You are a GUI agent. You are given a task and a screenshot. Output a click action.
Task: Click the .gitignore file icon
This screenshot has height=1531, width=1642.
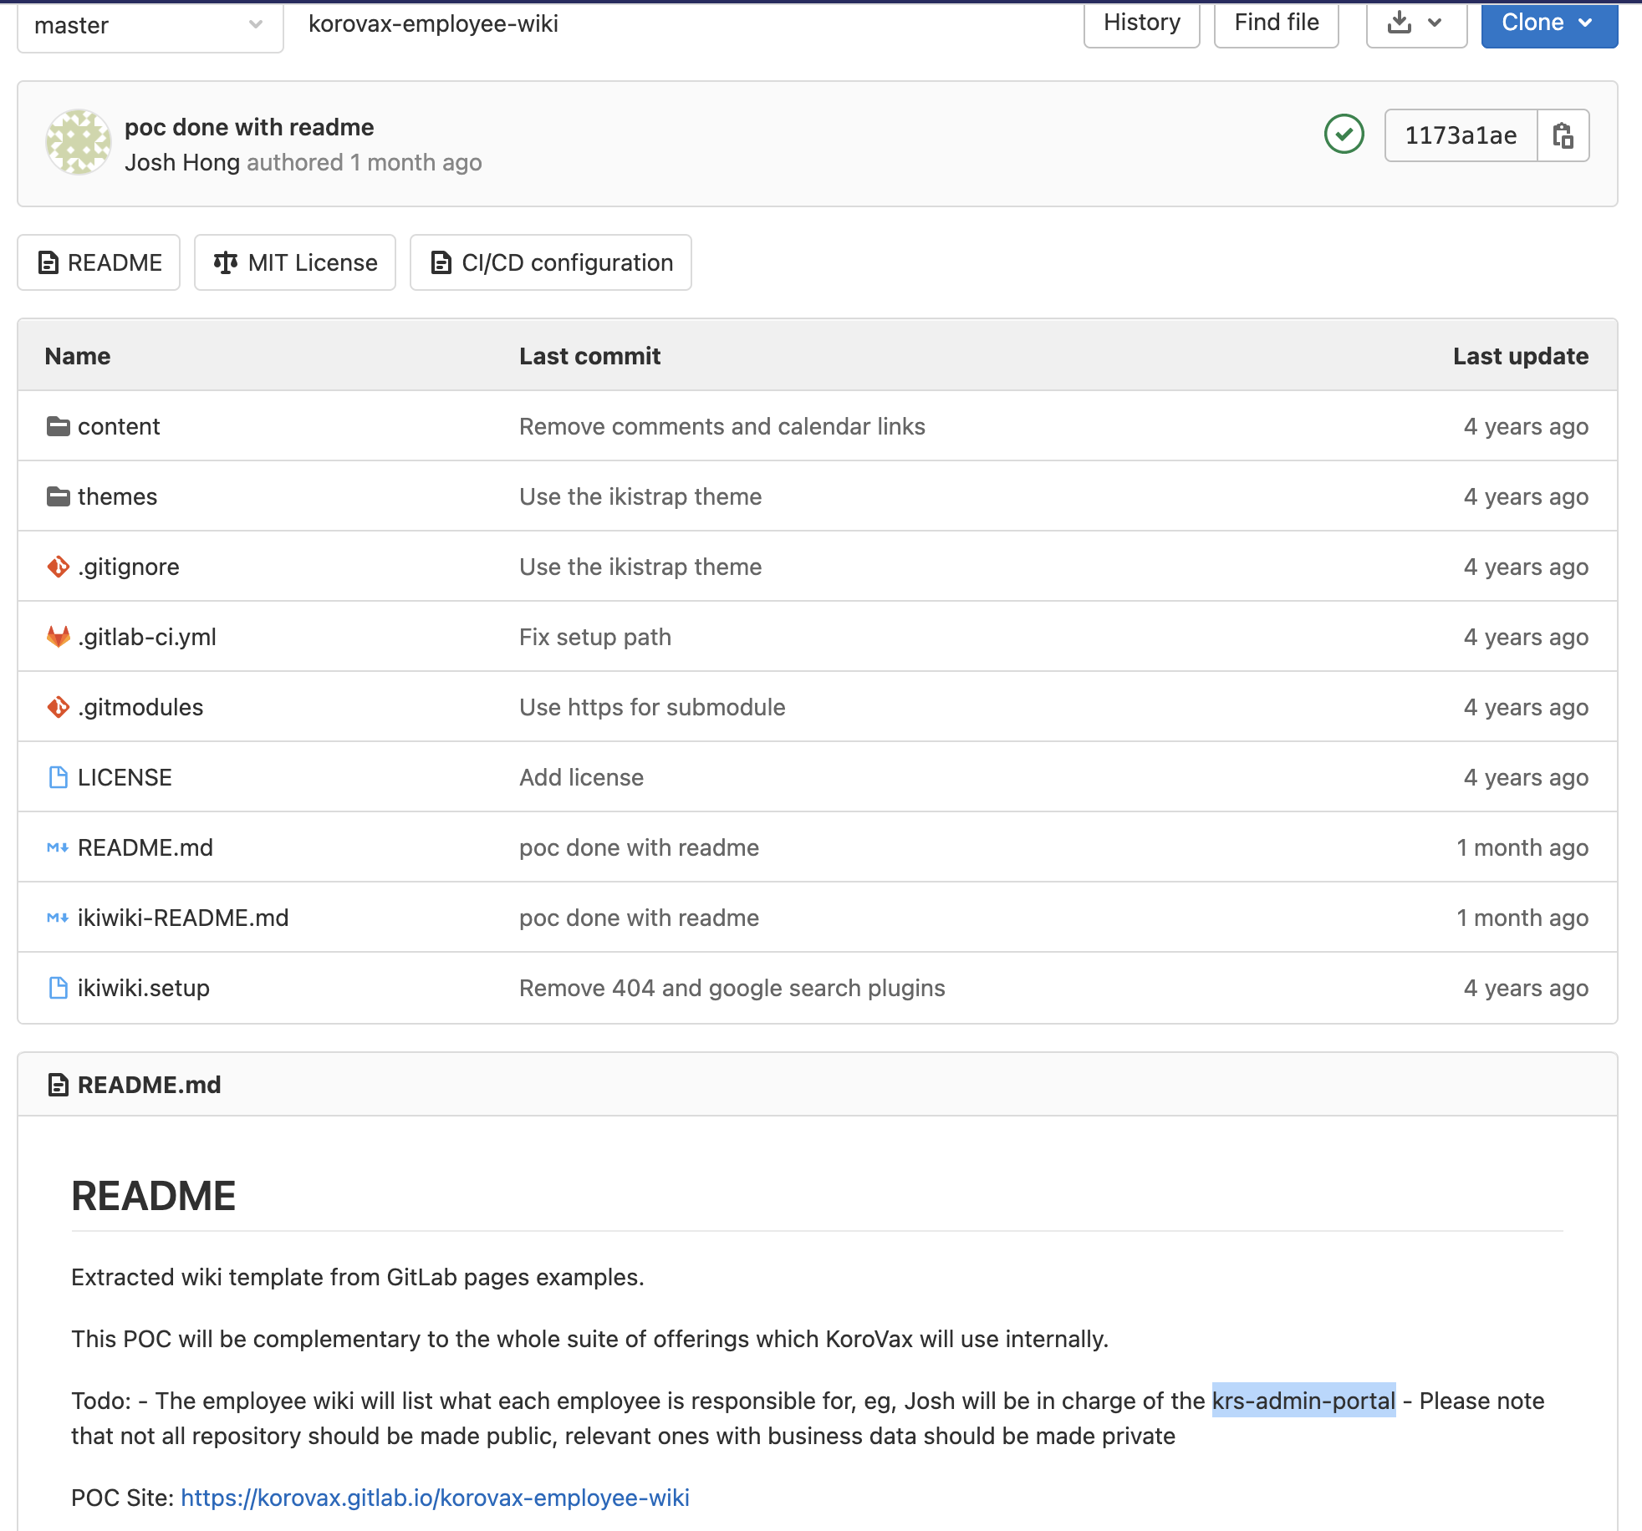(x=59, y=567)
